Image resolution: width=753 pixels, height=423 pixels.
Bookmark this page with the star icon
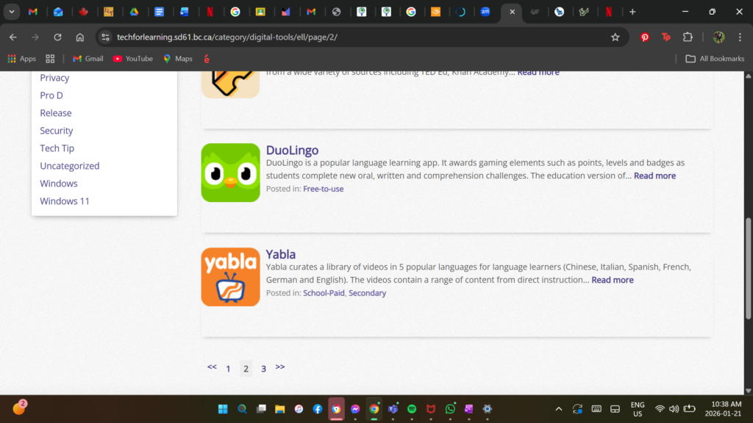[615, 37]
